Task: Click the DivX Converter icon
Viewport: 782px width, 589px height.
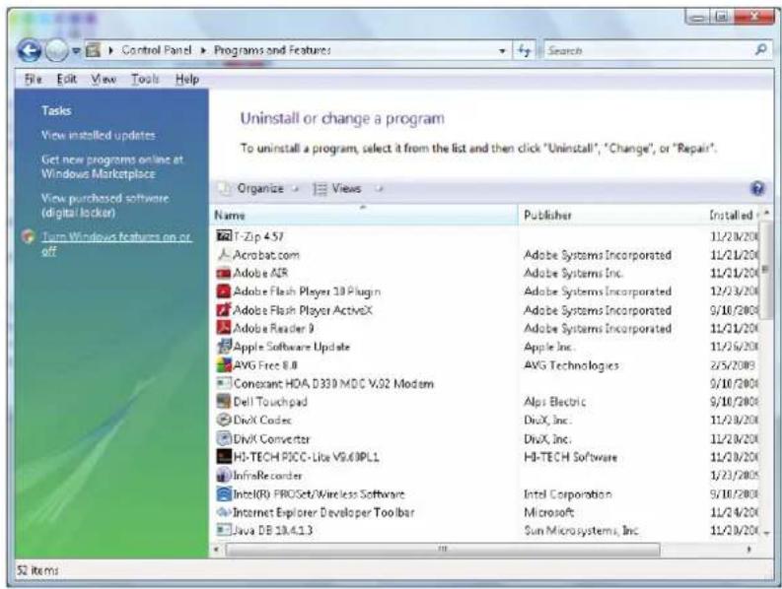Action: pyautogui.click(x=224, y=438)
